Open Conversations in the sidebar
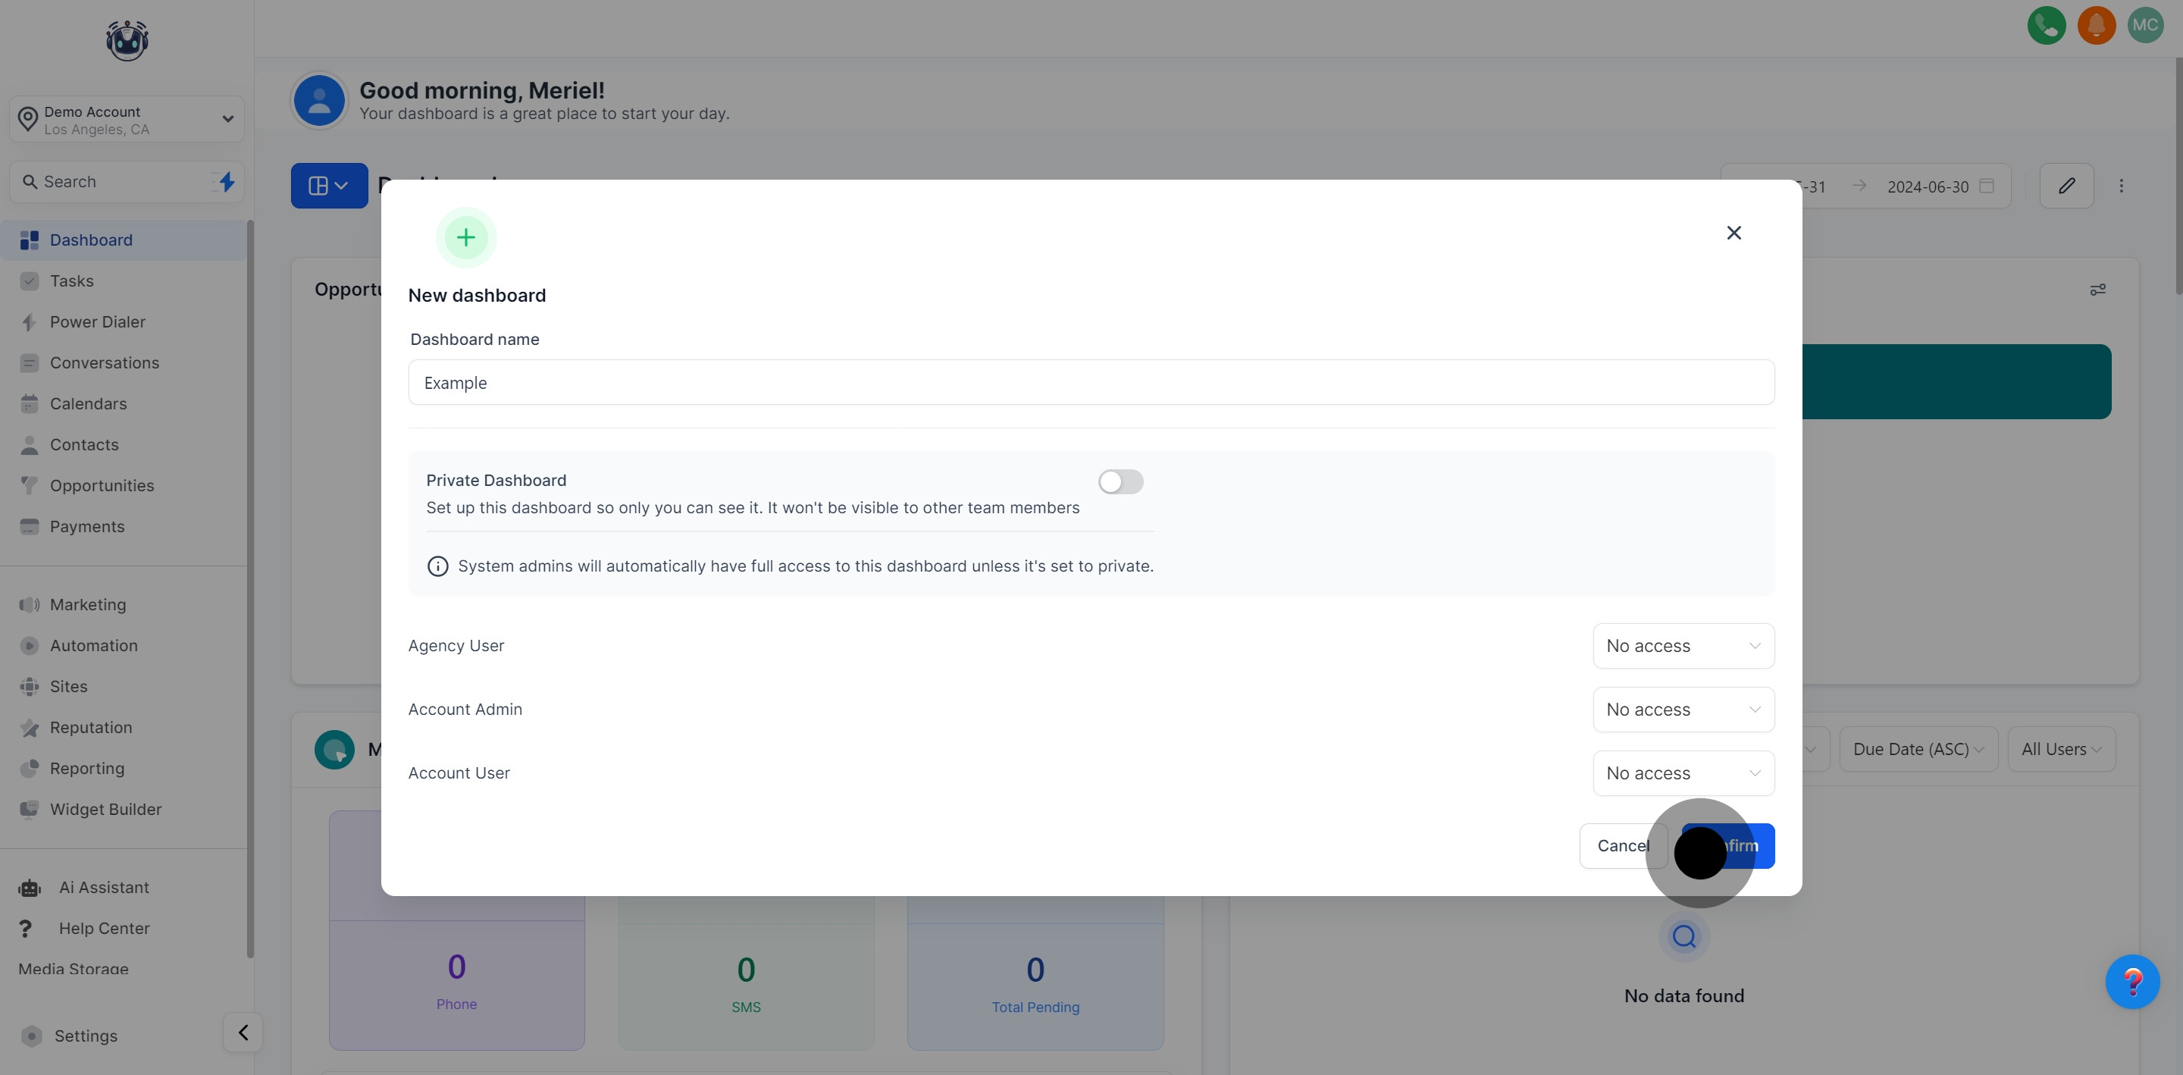Image resolution: width=2183 pixels, height=1075 pixels. [x=105, y=363]
